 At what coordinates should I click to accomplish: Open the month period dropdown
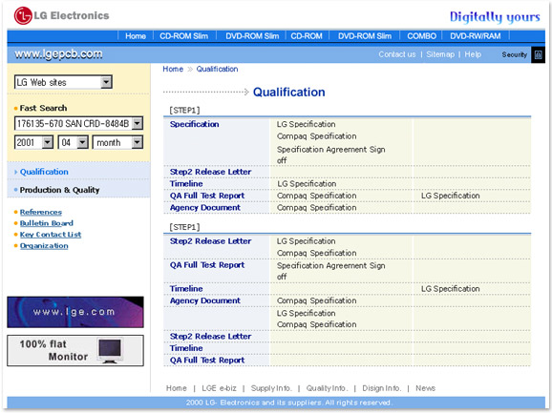click(117, 142)
